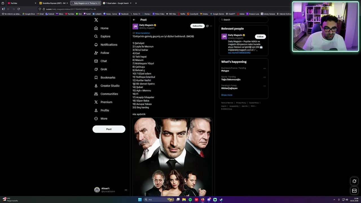Expand the More menu in the sidebar
The height and width of the screenshot is (203, 361).
click(x=101, y=118)
